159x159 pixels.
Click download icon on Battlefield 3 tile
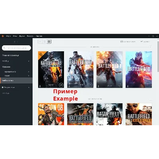40,86
